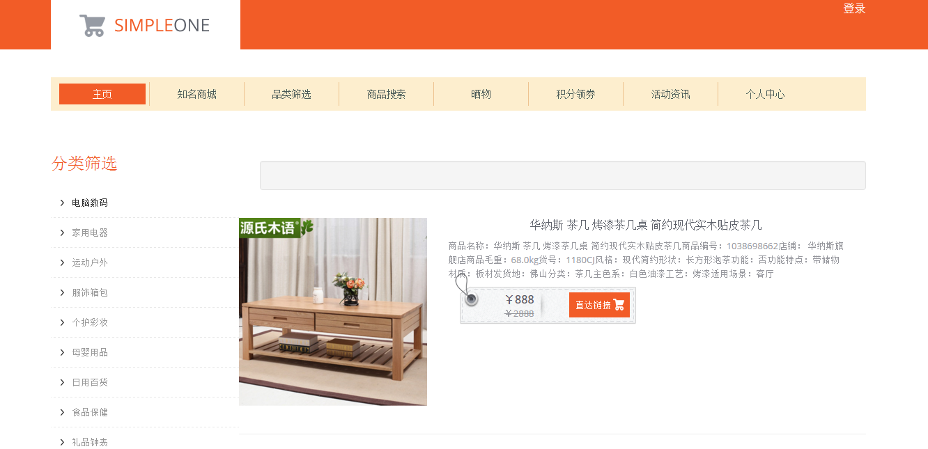
Task: Click the wooden coffee table product image
Action: (x=333, y=312)
